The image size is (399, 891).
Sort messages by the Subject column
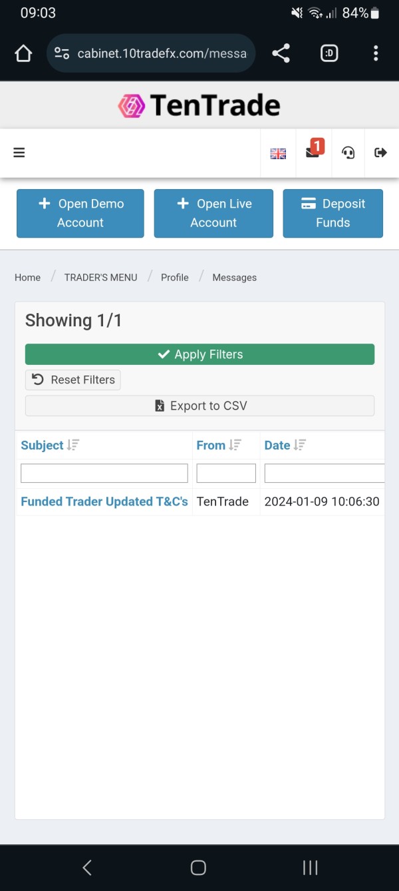pyautogui.click(x=43, y=445)
